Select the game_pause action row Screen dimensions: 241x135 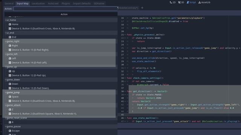point(61,127)
